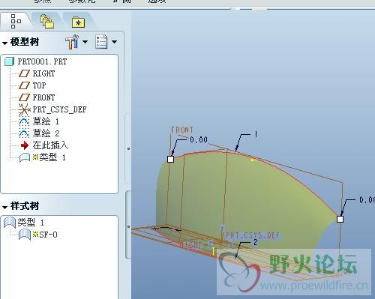Open the favorites folder tab
This screenshot has height=299, width=375.
pos(78,22)
